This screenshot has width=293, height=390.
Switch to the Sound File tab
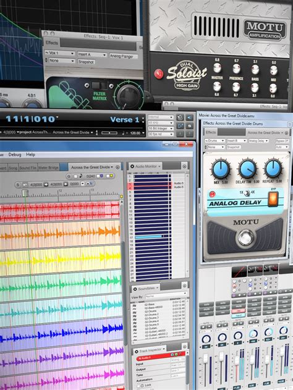click(28, 168)
